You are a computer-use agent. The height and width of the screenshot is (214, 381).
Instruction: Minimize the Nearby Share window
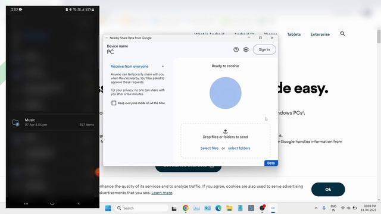click(249, 38)
